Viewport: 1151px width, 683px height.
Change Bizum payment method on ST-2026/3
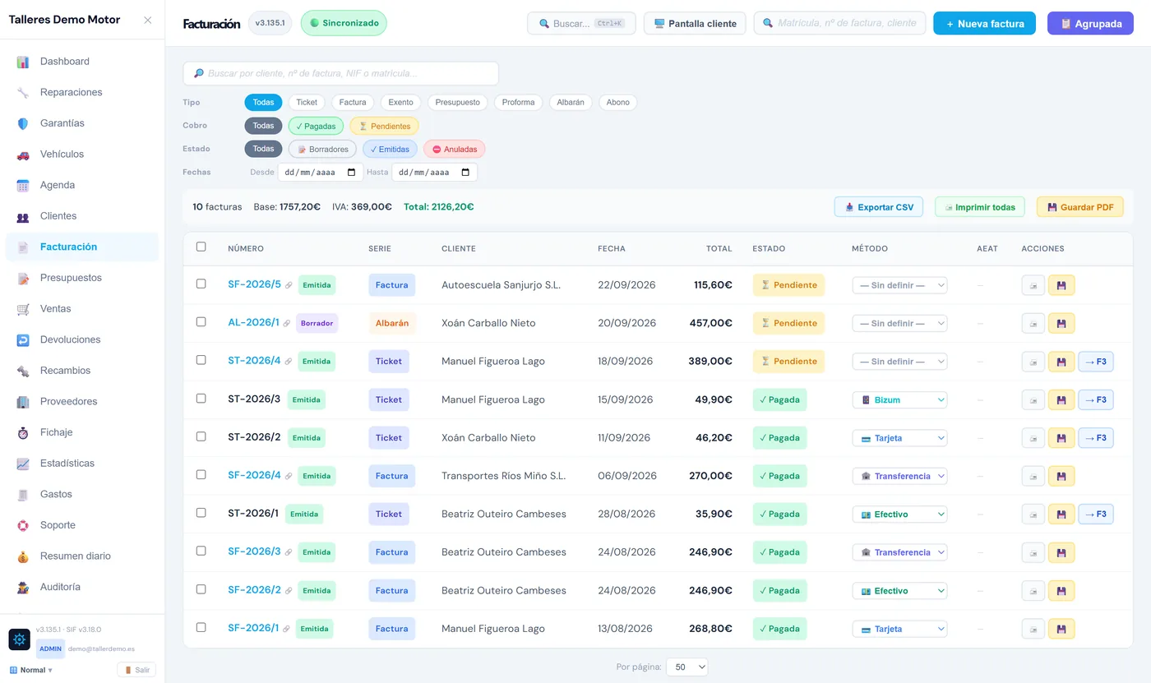tap(899, 399)
